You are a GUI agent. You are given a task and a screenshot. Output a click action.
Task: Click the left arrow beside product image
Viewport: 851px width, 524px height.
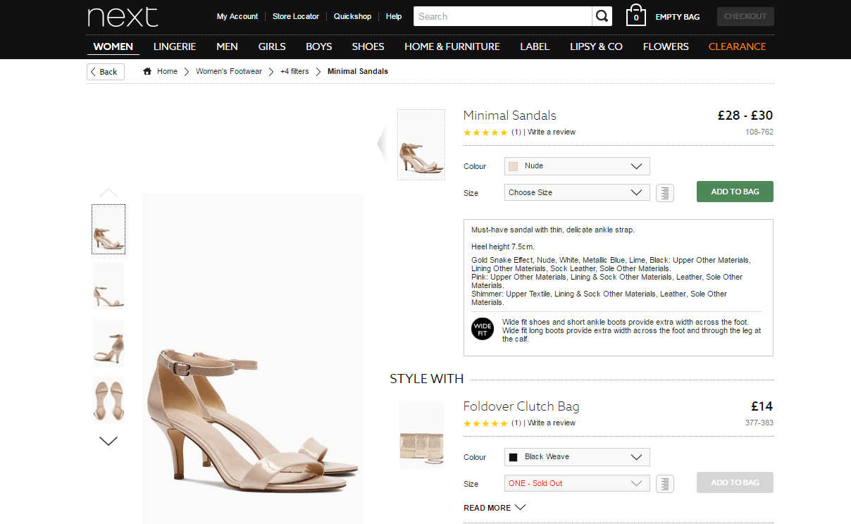click(x=382, y=144)
